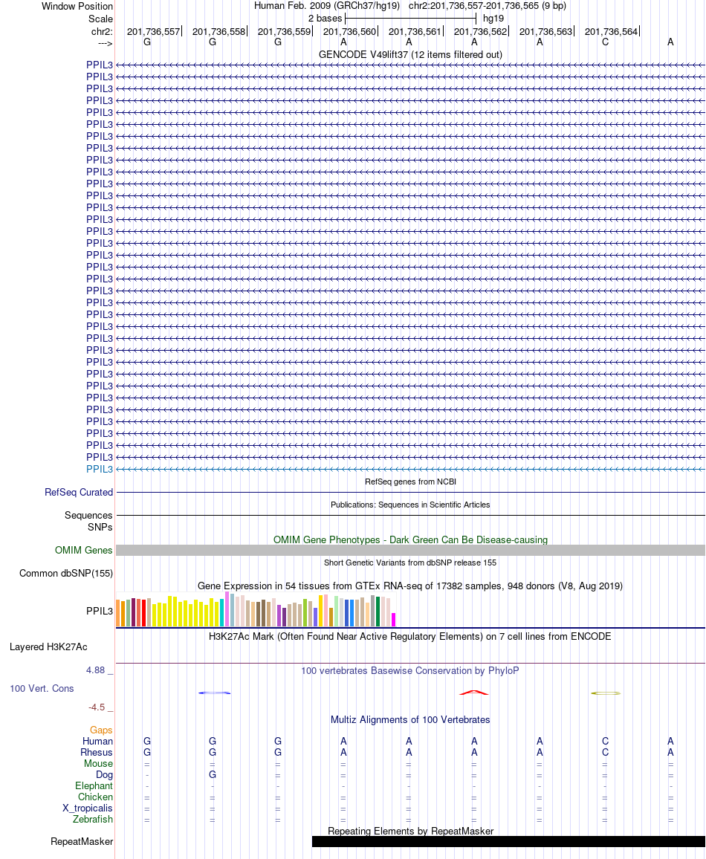The height and width of the screenshot is (859, 706).
Task: Click the Scale label
Action: click(101, 19)
